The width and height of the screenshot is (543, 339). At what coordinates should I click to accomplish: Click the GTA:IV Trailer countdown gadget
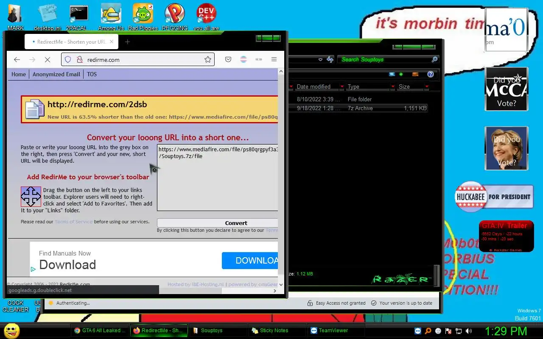[x=506, y=236]
